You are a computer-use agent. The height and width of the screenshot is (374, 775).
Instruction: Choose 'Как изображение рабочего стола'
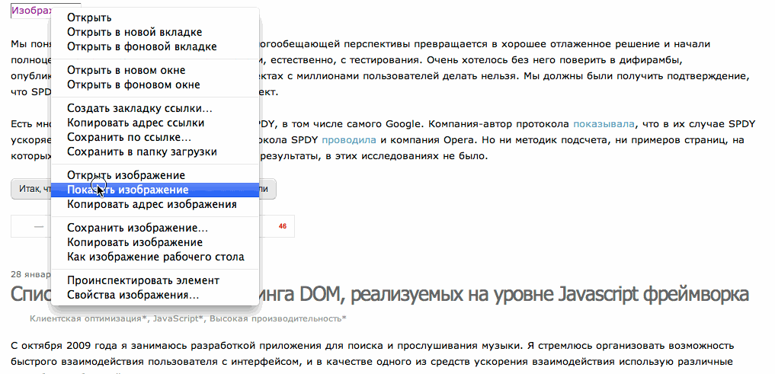(155, 257)
